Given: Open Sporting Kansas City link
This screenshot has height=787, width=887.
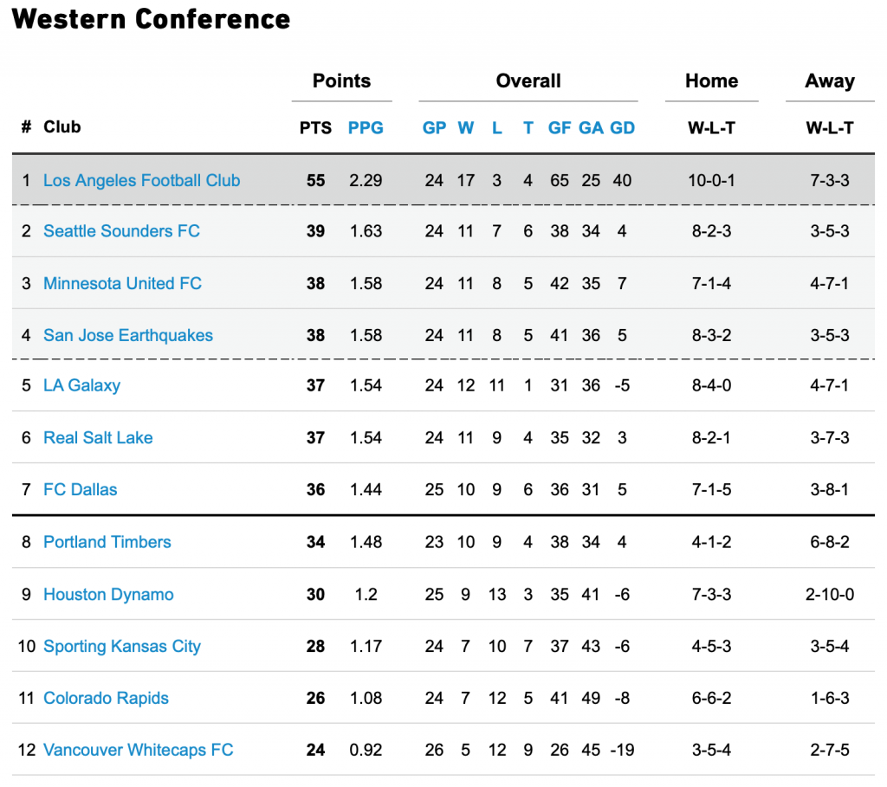Looking at the screenshot, I should (x=122, y=646).
